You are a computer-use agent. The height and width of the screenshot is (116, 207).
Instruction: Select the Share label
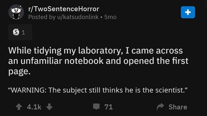click(178, 107)
